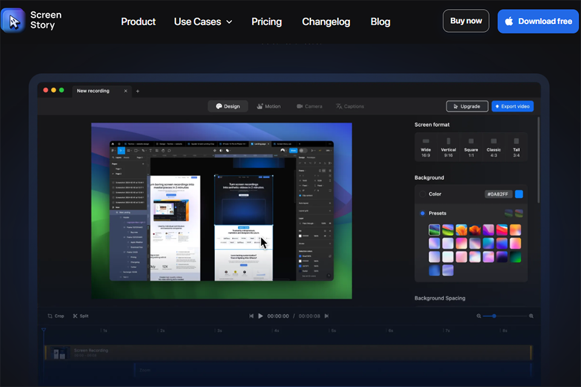Select the highlighted dark green hills preset

(435, 230)
